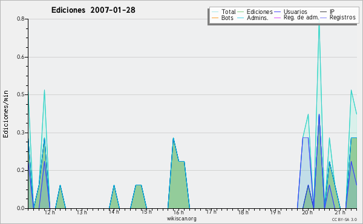Click the tallest Total peak near 20 h
The width and height of the screenshot is (363, 224).
(319, 25)
